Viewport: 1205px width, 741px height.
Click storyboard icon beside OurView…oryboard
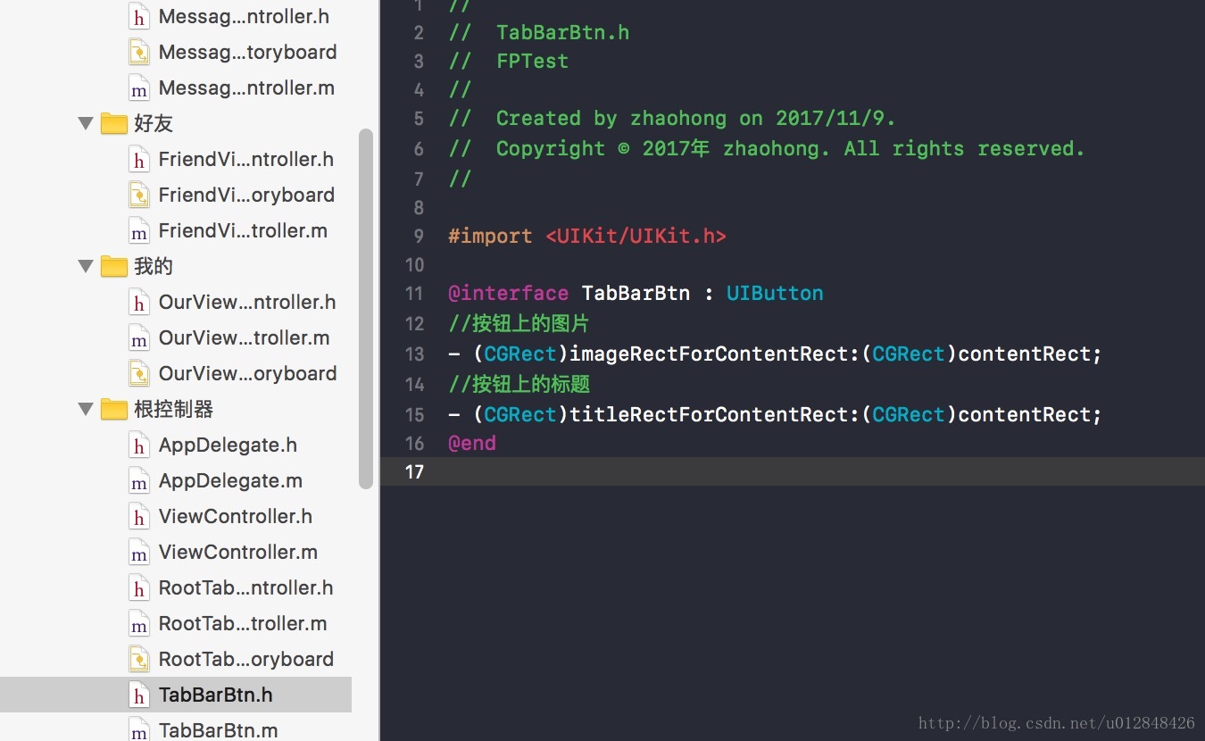(x=139, y=373)
